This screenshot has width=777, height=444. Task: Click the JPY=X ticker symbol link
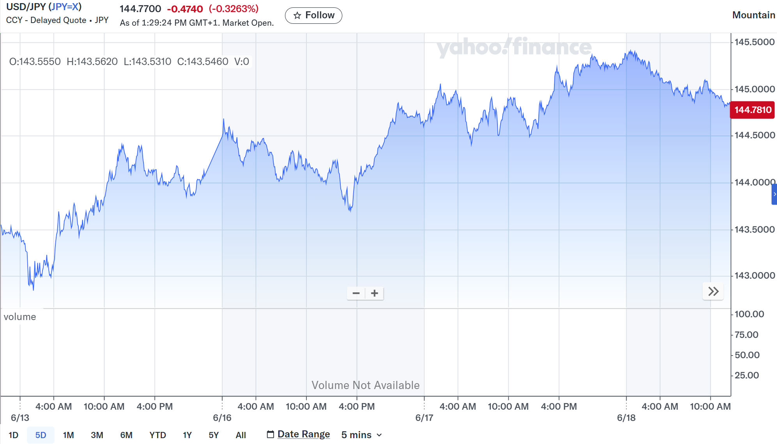tap(65, 7)
